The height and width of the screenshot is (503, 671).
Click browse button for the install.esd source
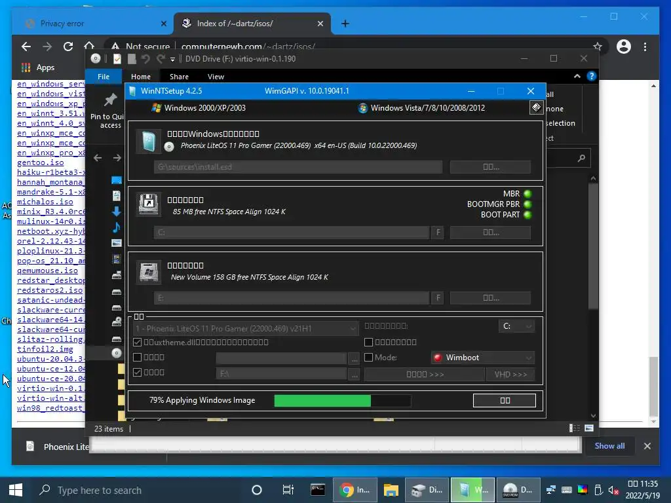pos(490,167)
